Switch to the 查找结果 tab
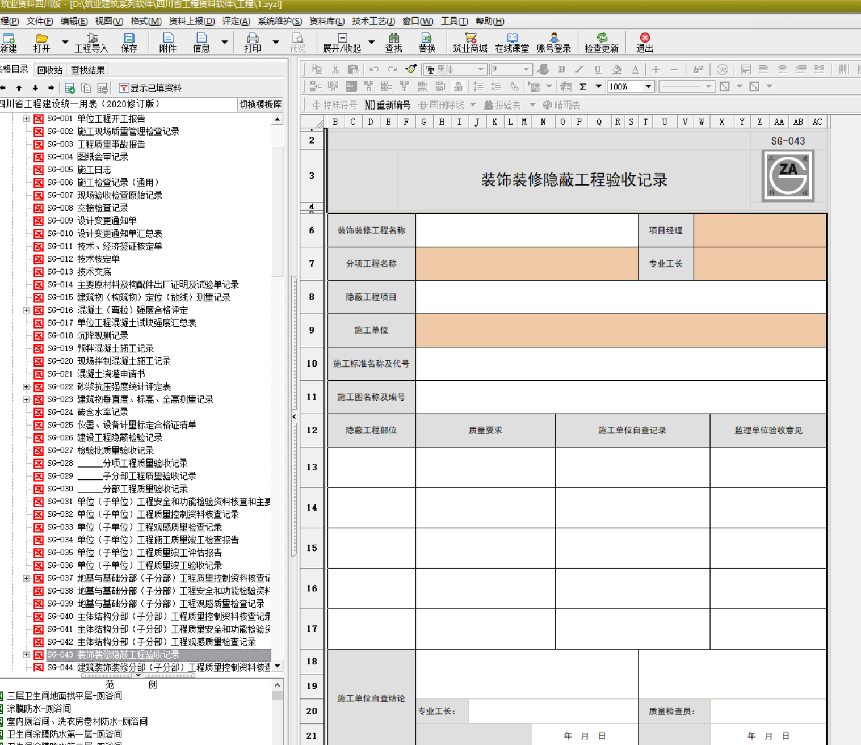Screen dimensions: 861x745 pyautogui.click(x=87, y=70)
